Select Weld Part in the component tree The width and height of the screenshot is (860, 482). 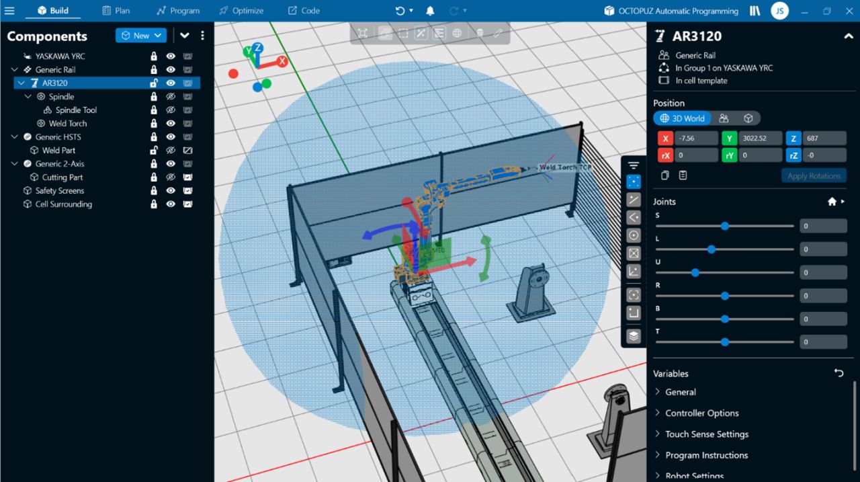coord(59,151)
